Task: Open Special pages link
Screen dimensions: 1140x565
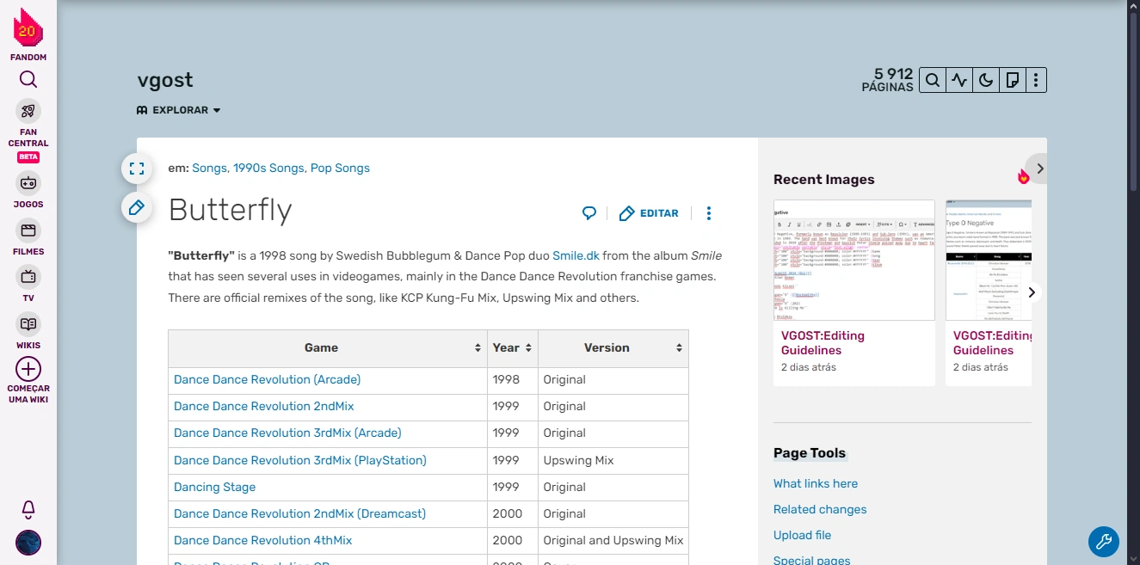Action: pos(811,560)
